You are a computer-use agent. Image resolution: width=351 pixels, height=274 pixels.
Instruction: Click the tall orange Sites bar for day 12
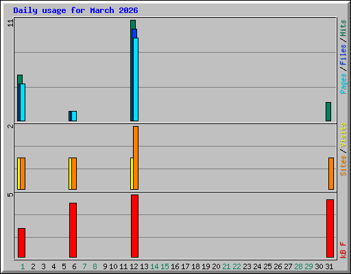[136, 158]
